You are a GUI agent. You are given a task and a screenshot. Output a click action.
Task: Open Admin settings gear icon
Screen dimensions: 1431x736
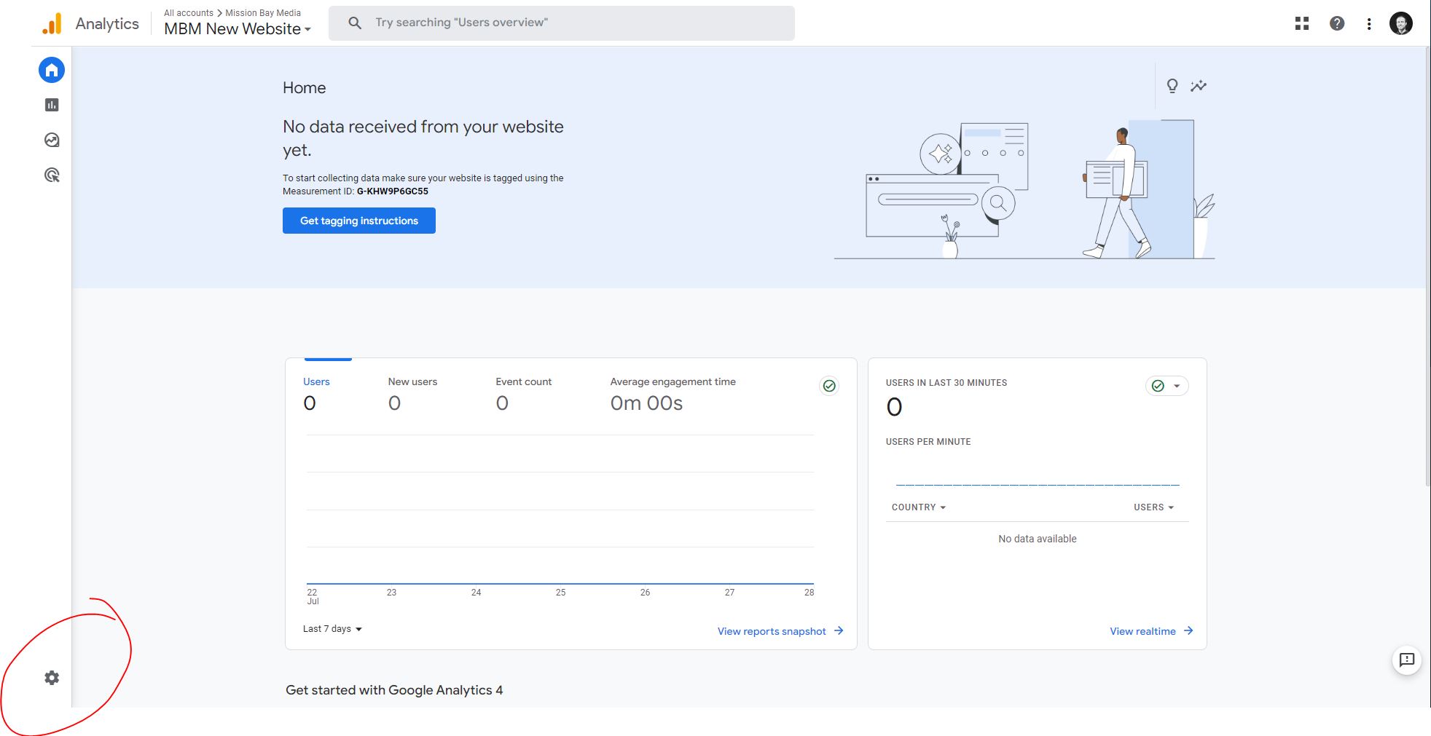click(52, 678)
